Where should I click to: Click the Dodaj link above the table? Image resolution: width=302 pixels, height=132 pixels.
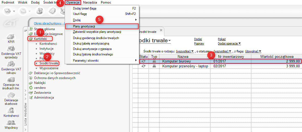click(198, 39)
